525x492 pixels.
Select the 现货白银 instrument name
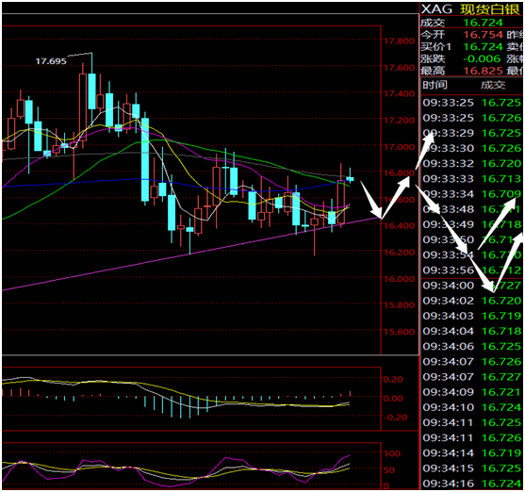point(490,9)
